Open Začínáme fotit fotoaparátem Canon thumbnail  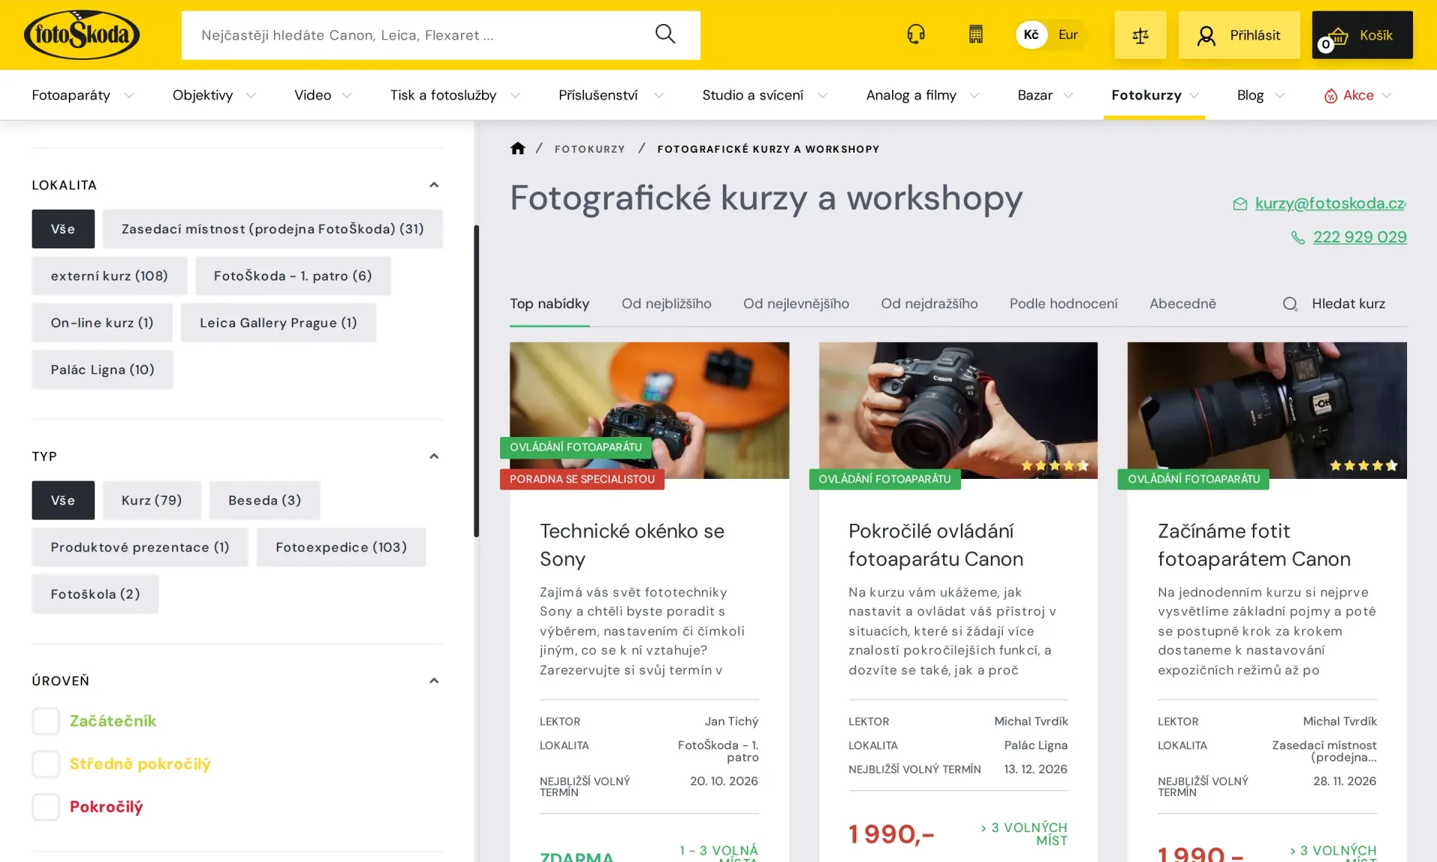(x=1266, y=410)
